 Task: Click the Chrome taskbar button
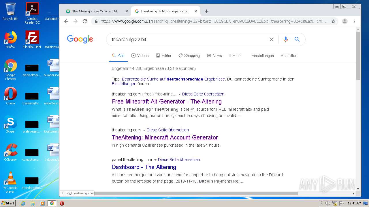52,203
